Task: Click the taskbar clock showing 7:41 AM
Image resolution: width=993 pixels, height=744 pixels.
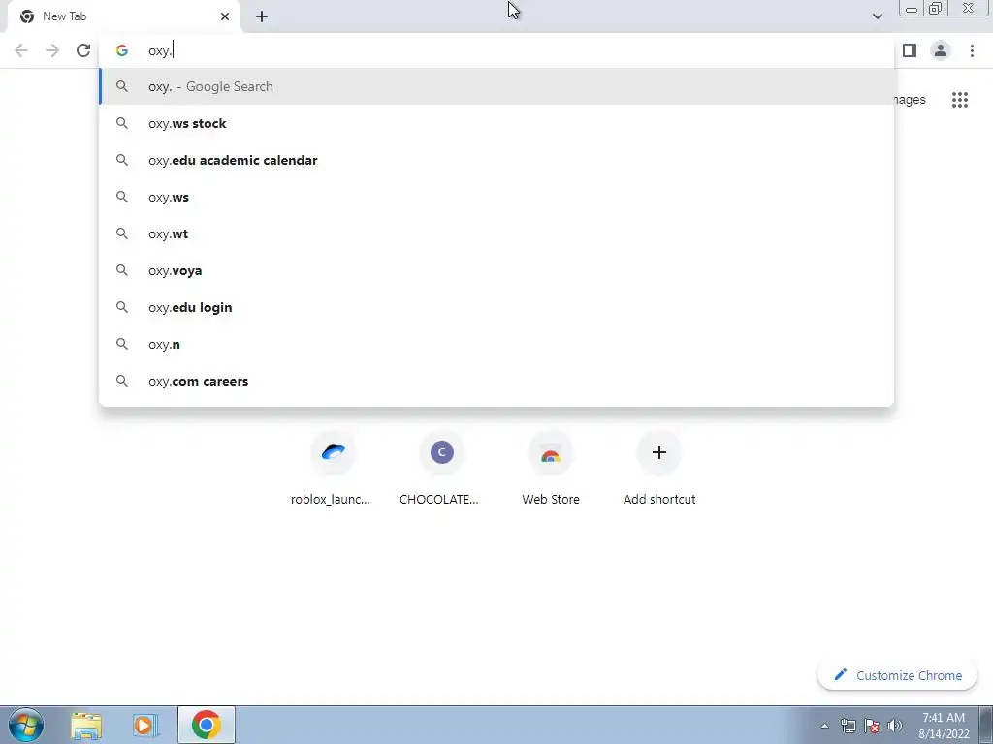Action: pyautogui.click(x=944, y=726)
